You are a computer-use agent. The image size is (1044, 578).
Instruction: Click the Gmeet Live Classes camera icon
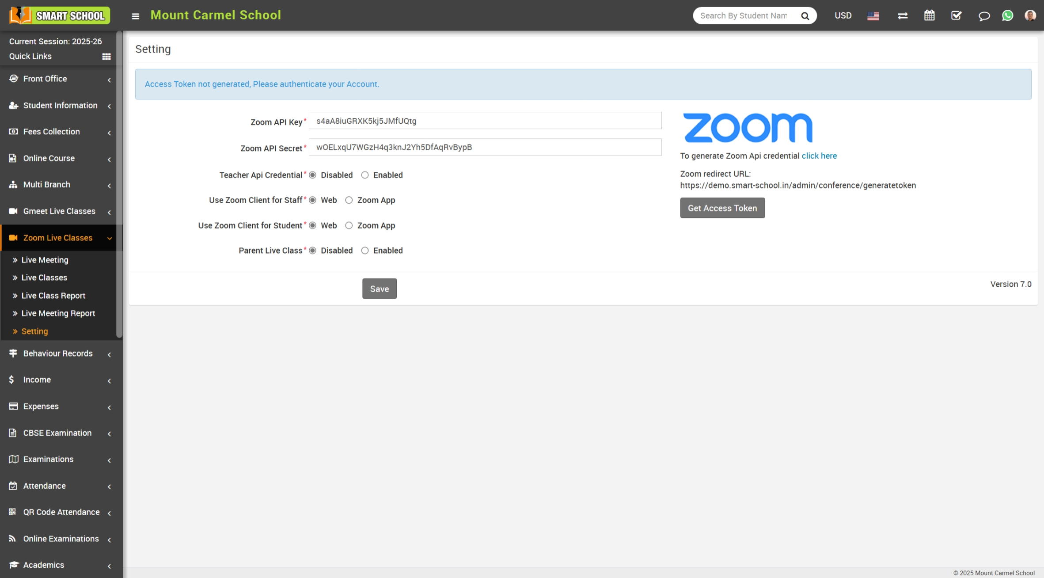click(13, 211)
